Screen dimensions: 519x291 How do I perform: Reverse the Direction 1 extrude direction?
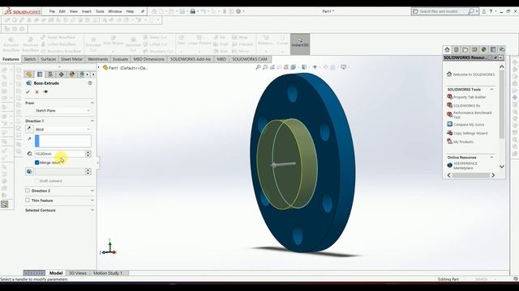pos(29,129)
